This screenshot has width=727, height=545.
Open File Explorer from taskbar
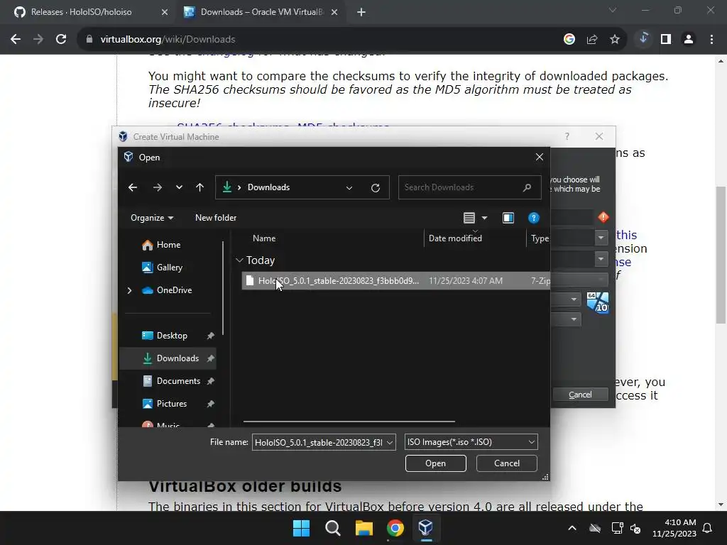pos(364,528)
